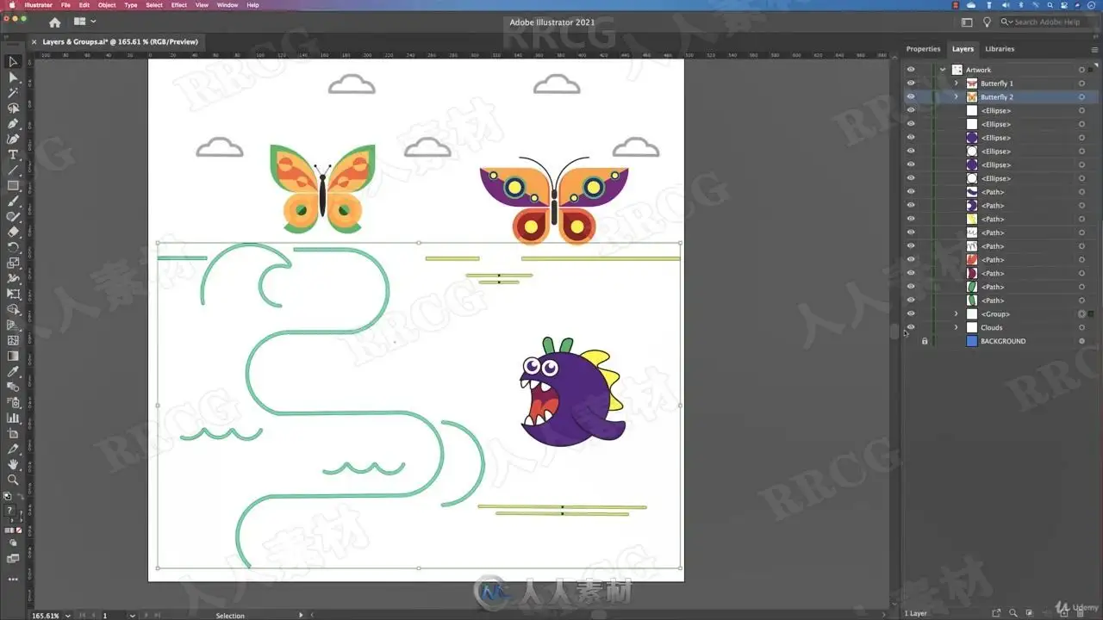
Task: Expand the Butterfly 2 group
Action: (x=956, y=97)
